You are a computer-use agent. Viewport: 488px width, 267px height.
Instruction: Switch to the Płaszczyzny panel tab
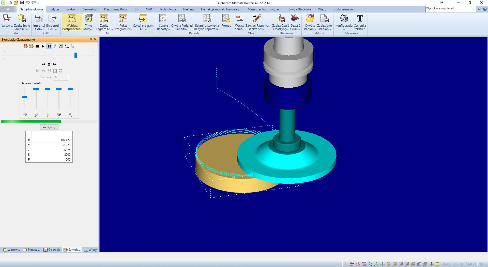pyautogui.click(x=32, y=250)
